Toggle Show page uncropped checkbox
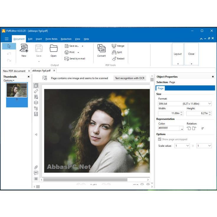 [159, 139]
